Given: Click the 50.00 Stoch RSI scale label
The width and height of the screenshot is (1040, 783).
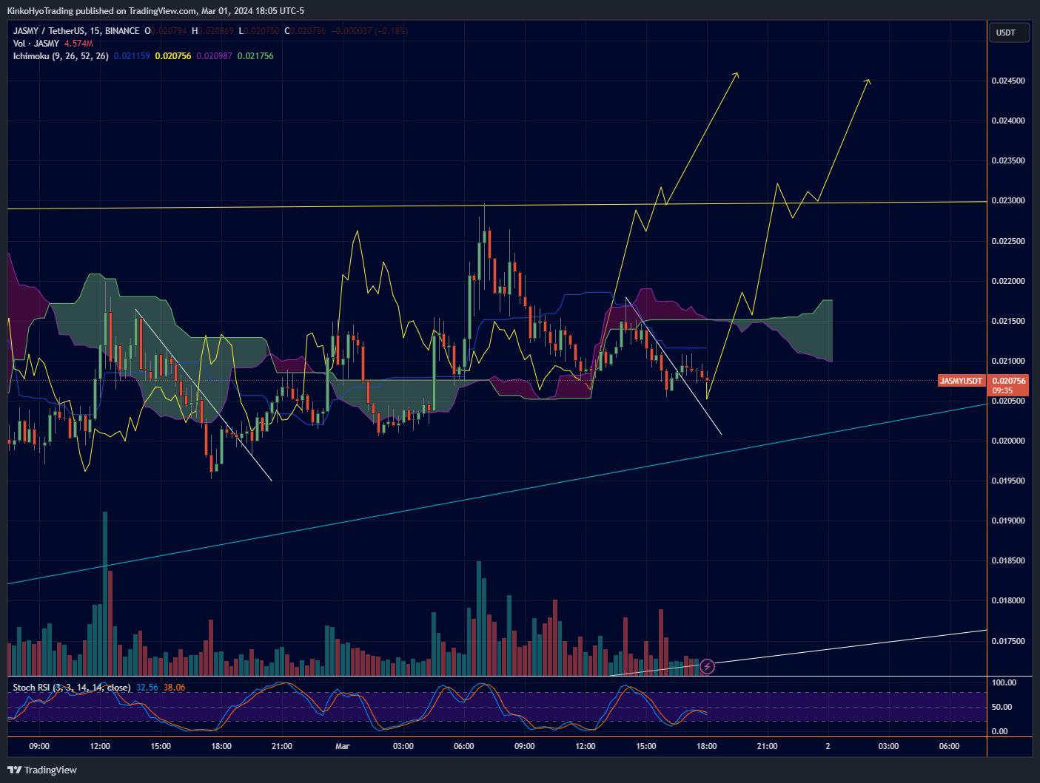Looking at the screenshot, I should (1002, 707).
